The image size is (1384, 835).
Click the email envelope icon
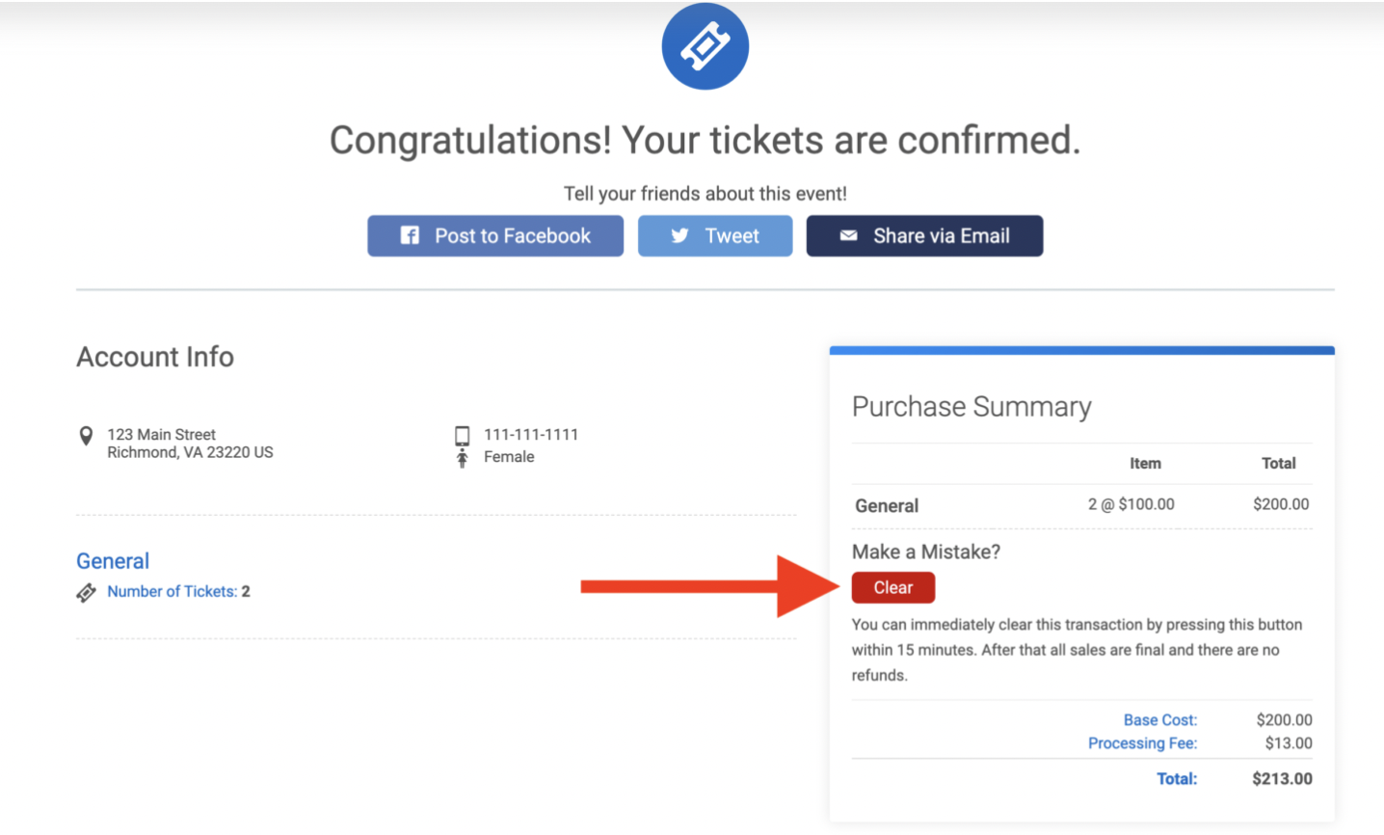point(847,234)
